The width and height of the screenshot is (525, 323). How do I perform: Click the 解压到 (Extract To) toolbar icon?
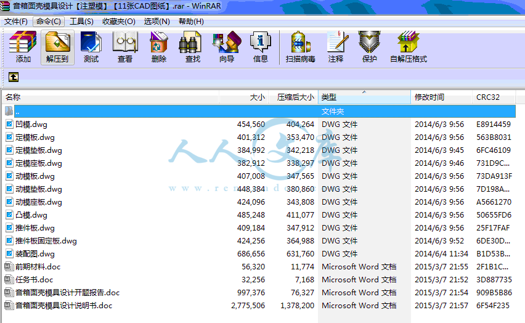[x=57, y=41]
